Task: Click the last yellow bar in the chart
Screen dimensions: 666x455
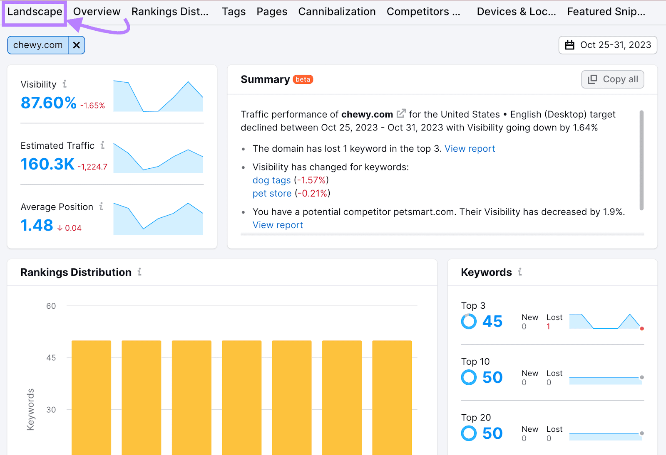Action: coord(392,398)
